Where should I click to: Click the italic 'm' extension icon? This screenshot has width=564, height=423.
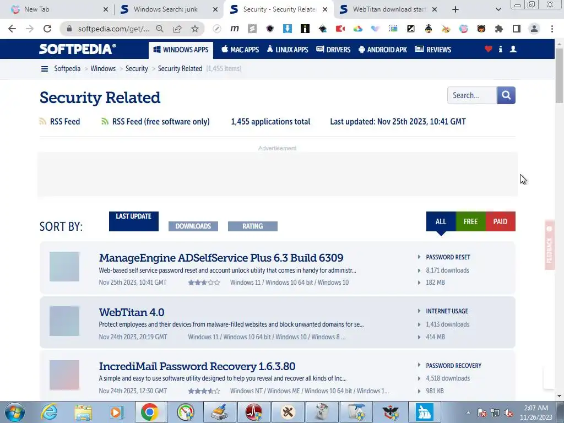235,29
